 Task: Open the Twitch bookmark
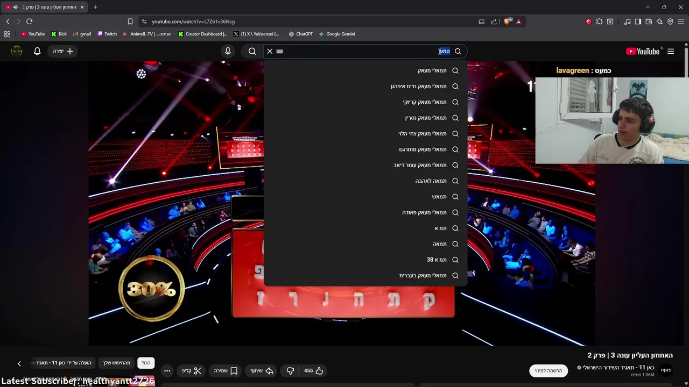click(107, 34)
